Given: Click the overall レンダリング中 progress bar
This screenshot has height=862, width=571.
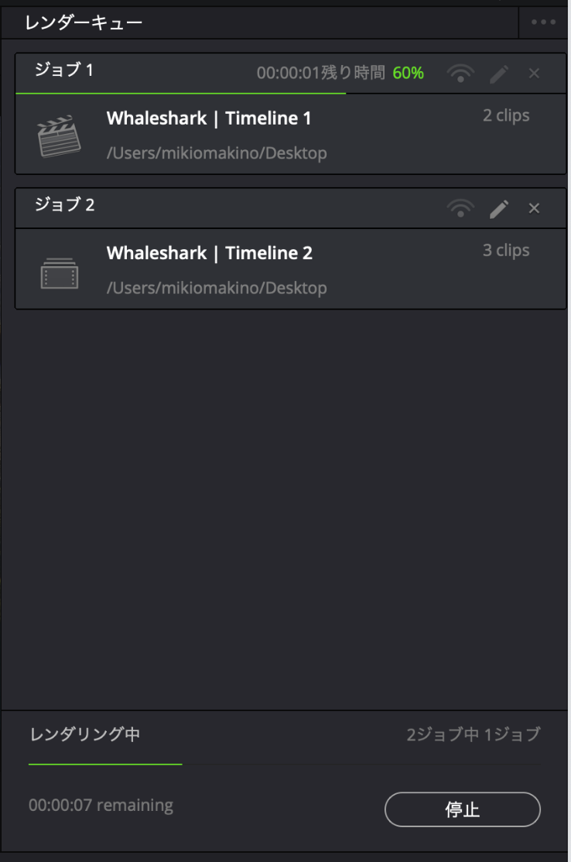Looking at the screenshot, I should 105,764.
